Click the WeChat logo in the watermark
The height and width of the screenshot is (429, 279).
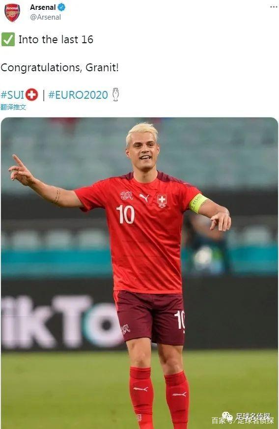point(227,417)
